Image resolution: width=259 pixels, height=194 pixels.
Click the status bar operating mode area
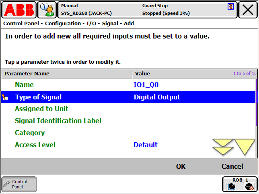coord(147,10)
